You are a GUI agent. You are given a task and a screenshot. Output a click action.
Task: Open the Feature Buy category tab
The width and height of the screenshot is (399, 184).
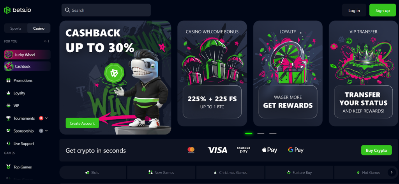pos(299,173)
